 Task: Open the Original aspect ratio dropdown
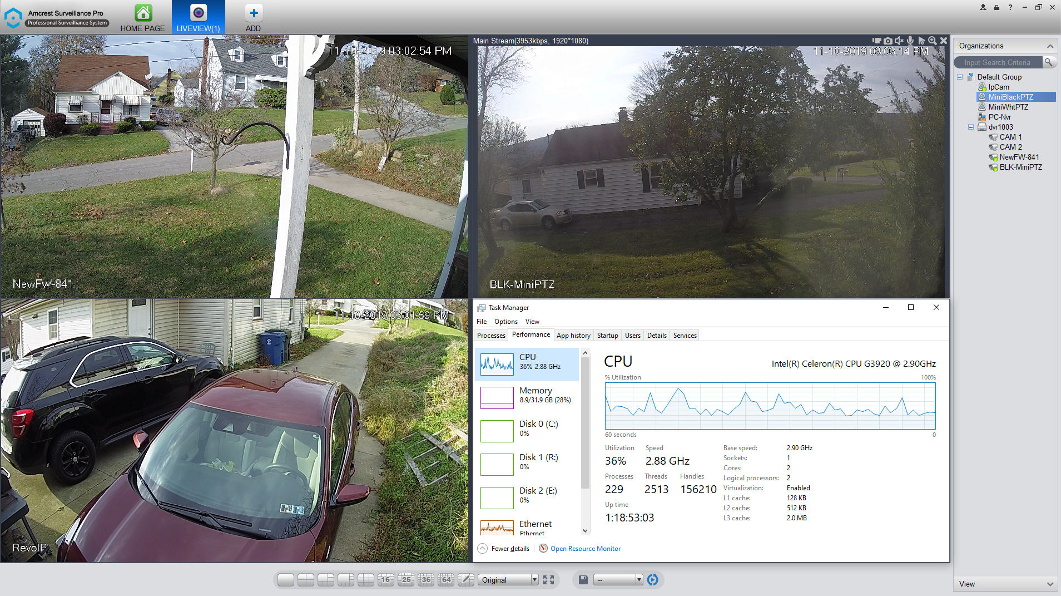point(508,580)
